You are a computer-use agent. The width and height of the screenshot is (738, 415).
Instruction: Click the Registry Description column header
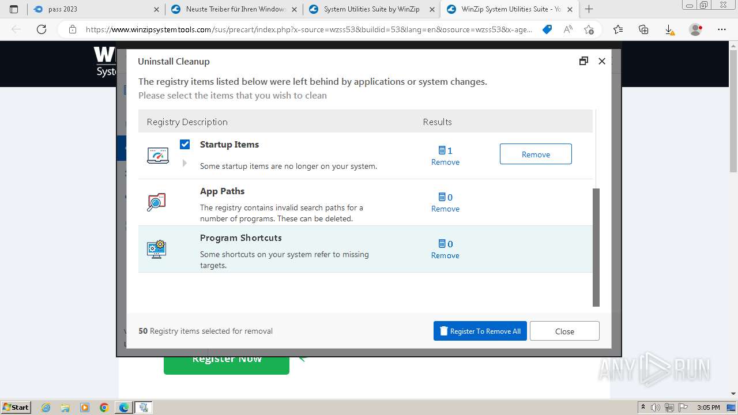pos(187,122)
